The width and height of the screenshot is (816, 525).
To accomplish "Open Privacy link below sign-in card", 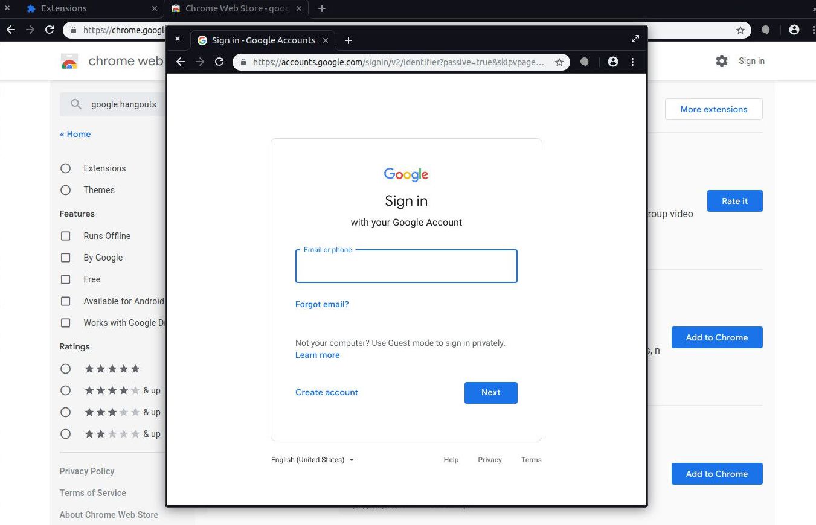I will 490,460.
